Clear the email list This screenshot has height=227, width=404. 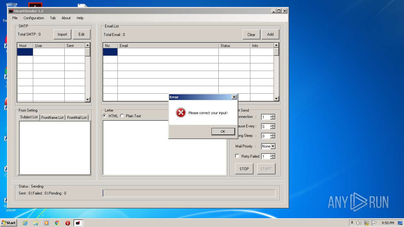[251, 35]
